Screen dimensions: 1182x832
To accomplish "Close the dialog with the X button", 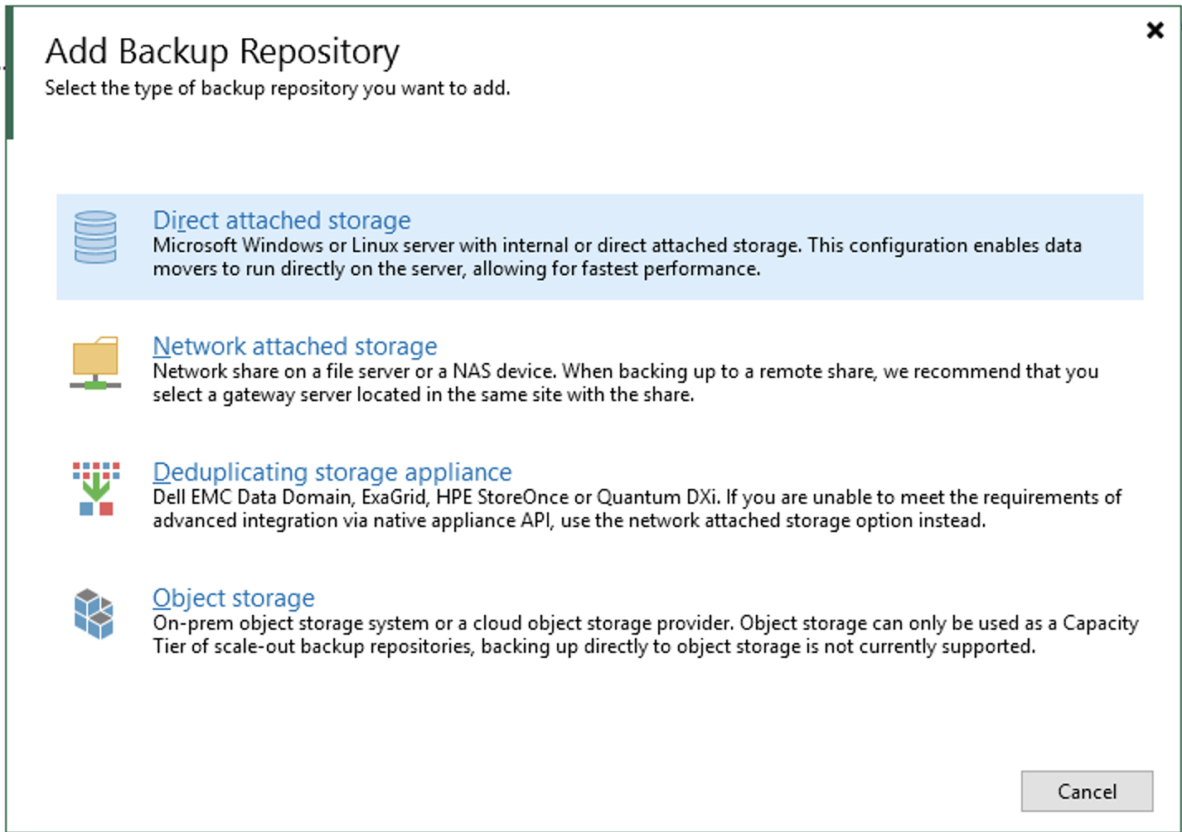I will click(1155, 31).
